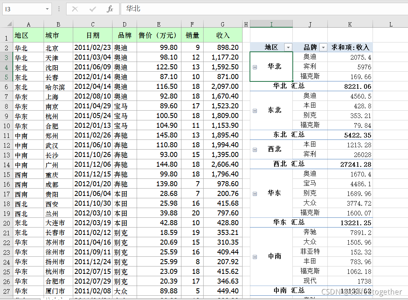The height and width of the screenshot is (300, 408).
Task: Select row 10 header
Action: pos(6,126)
